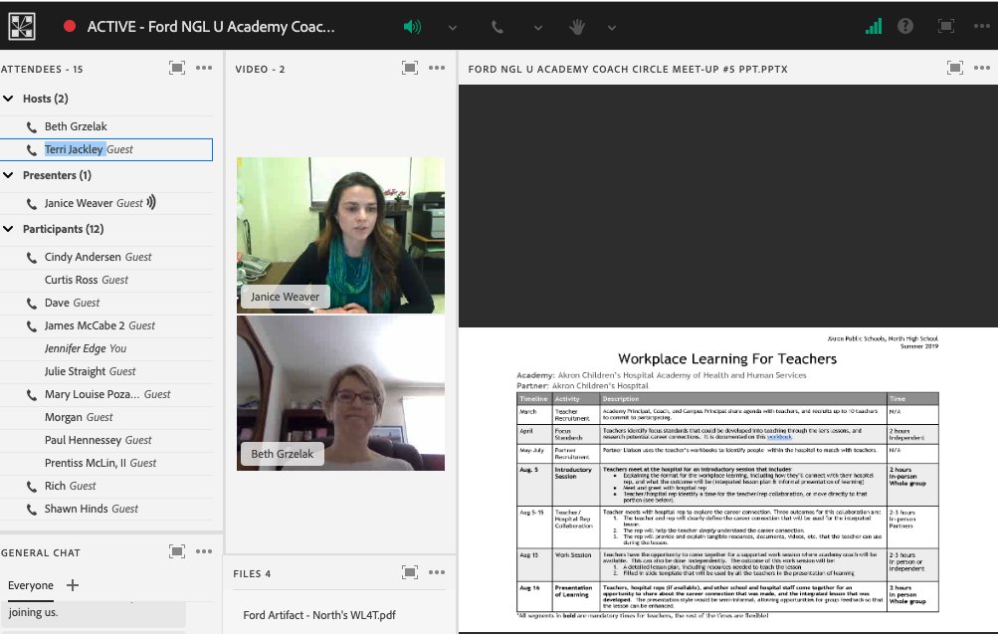
Task: Add a new chat tab with plus
Action: (73, 585)
